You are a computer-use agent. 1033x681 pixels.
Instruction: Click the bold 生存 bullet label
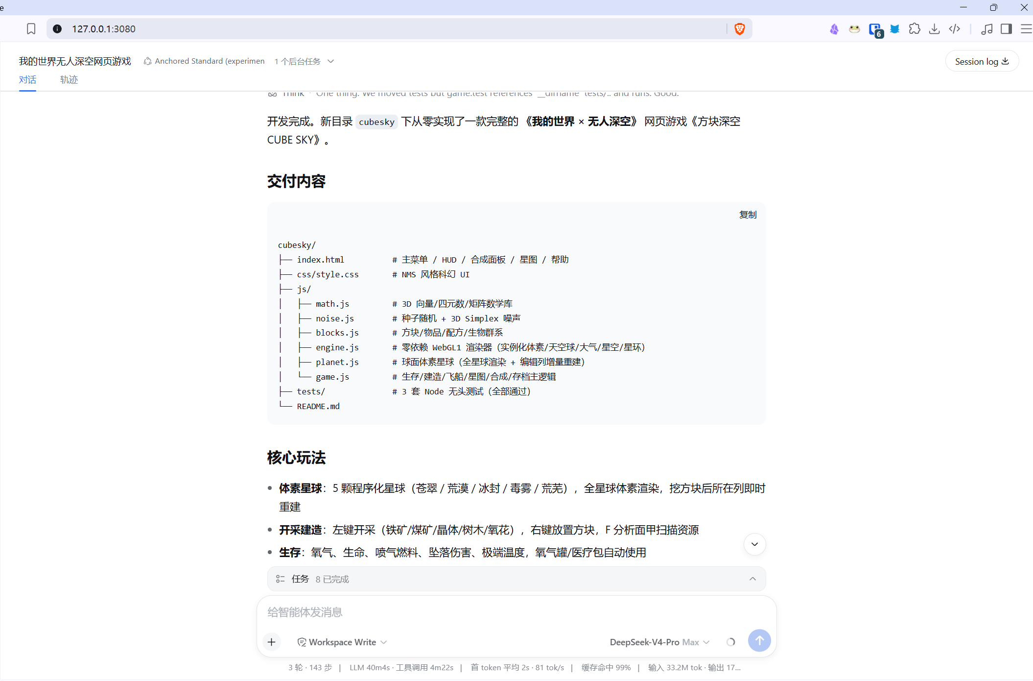pos(290,553)
